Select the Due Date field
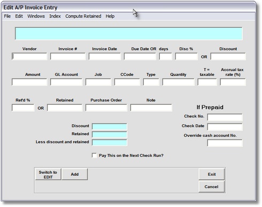The height and width of the screenshot is (207, 262). pos(140,57)
